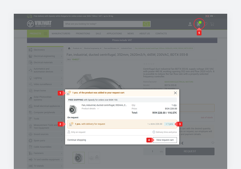Expand Product details in popup

coord(90,109)
